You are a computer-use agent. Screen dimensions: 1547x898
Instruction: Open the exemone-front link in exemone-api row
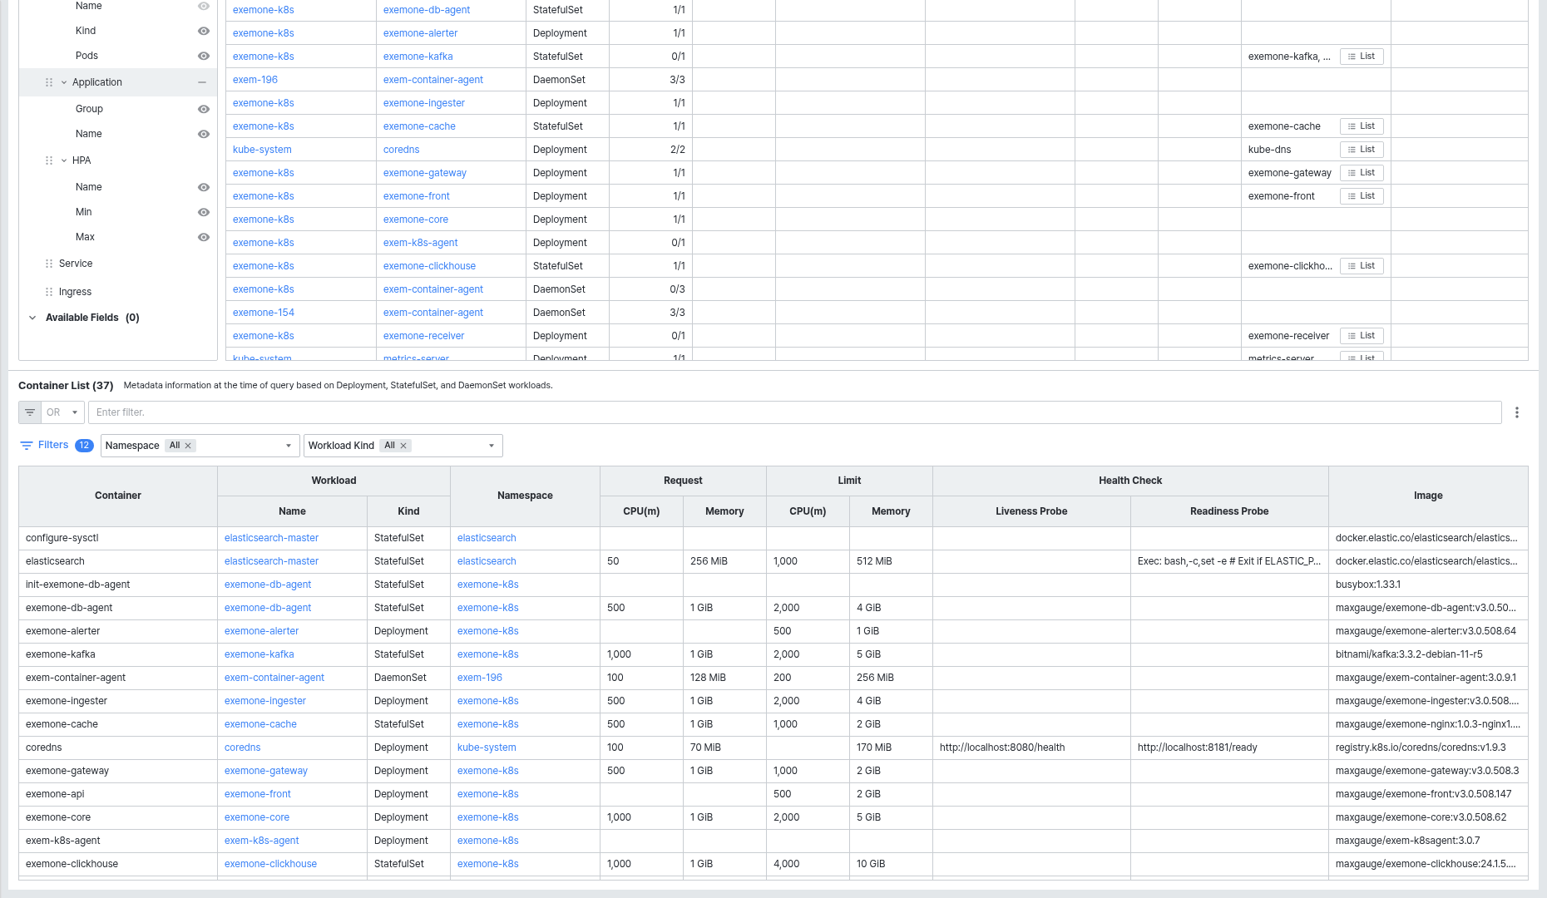tap(258, 794)
